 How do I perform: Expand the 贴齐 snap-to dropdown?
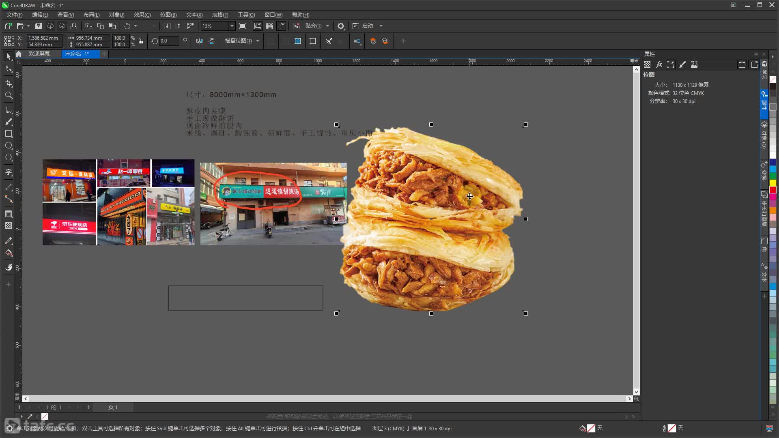click(327, 26)
